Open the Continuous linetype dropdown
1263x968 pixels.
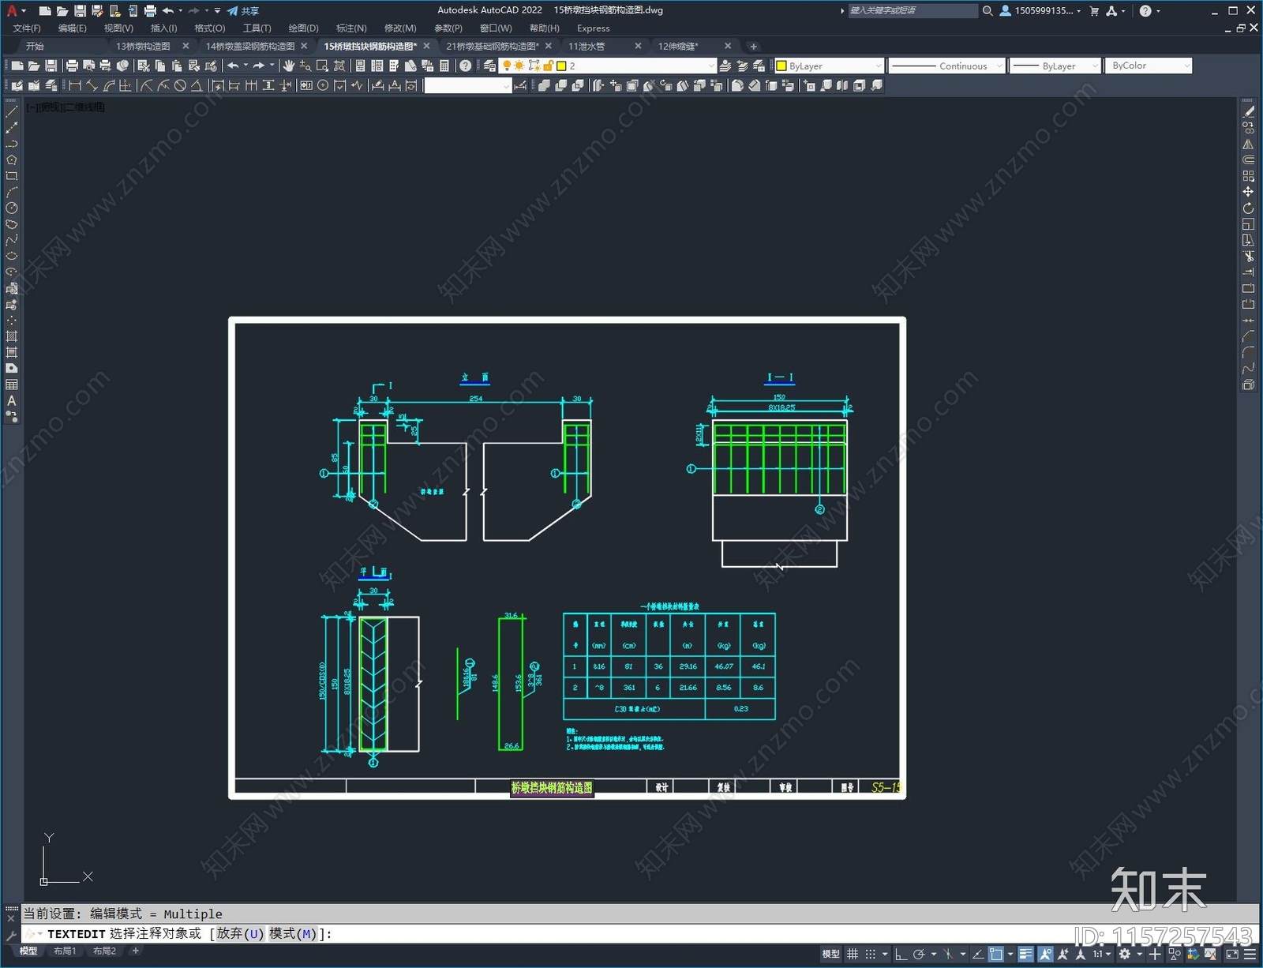click(x=946, y=66)
